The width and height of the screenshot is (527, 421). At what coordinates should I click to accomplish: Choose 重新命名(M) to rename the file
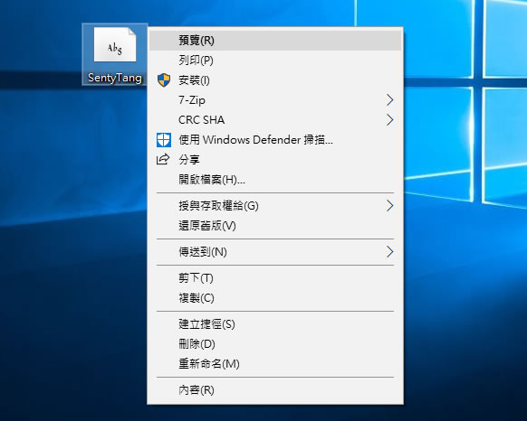coord(275,364)
